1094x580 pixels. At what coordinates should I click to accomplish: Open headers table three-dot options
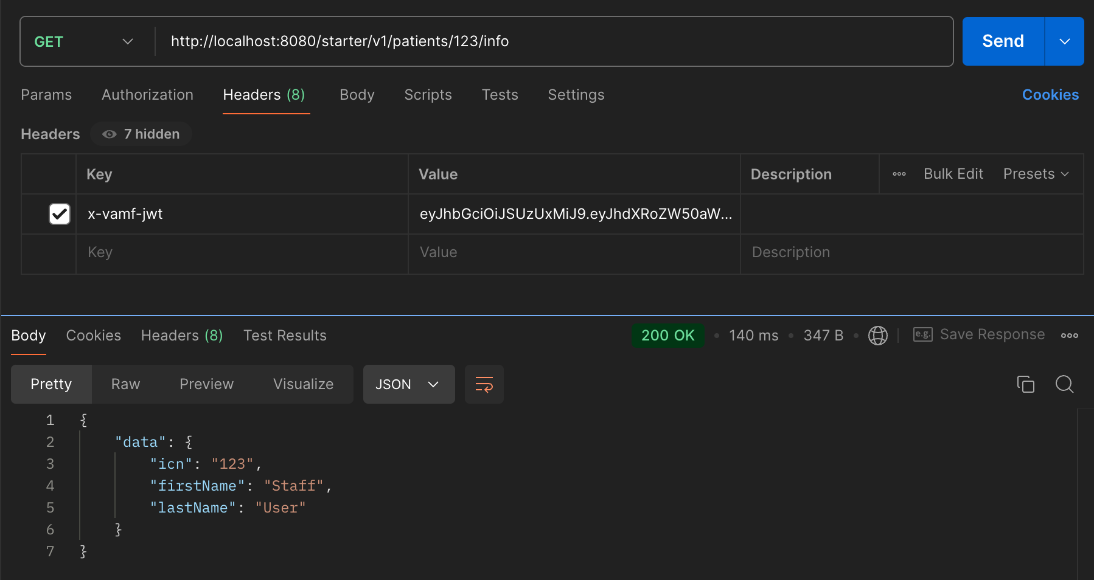click(x=899, y=174)
